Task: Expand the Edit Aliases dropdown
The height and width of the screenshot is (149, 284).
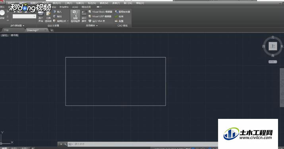Action: point(68,21)
